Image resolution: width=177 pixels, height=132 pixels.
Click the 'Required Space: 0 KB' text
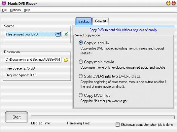pyautogui.click(x=21, y=75)
